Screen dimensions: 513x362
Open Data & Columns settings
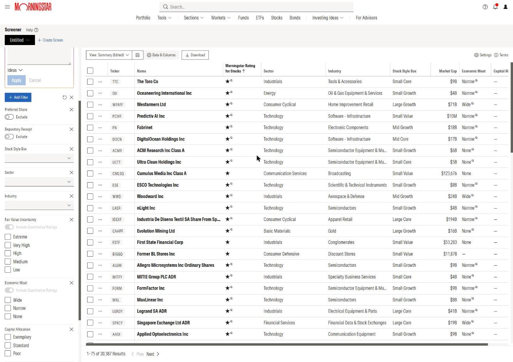tap(162, 55)
